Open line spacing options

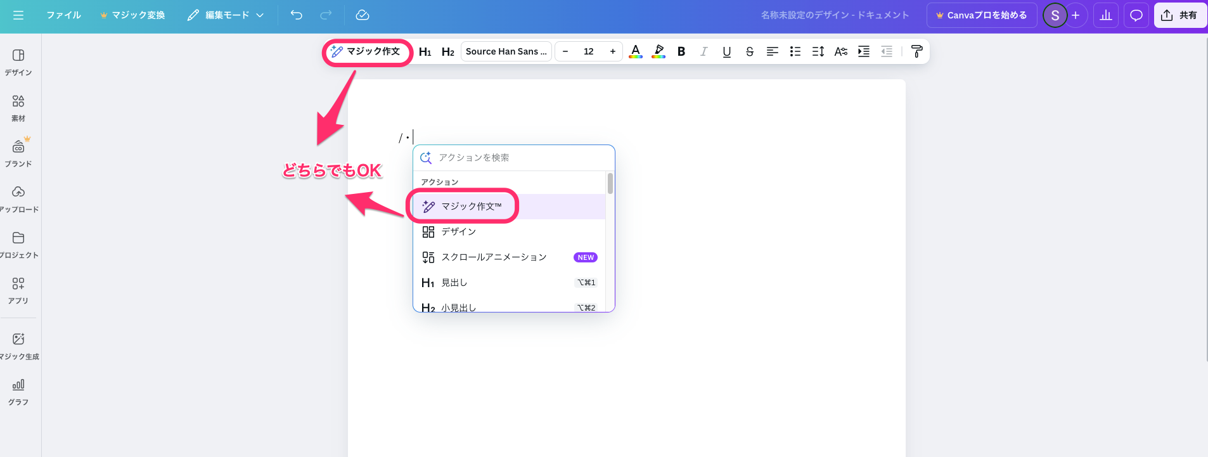coord(818,51)
